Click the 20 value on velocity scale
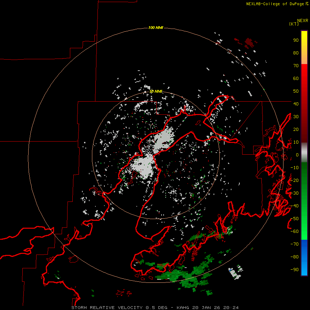This screenshot has height=310, width=310. pyautogui.click(x=296, y=129)
